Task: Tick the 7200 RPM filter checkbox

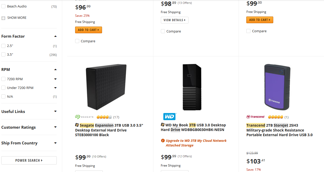Action: (x=3, y=79)
